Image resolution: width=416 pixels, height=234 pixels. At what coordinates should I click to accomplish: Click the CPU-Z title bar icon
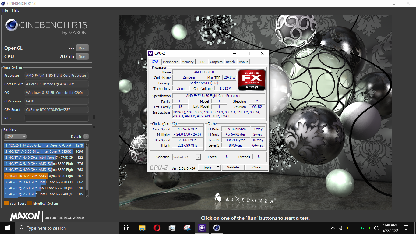(x=150, y=53)
